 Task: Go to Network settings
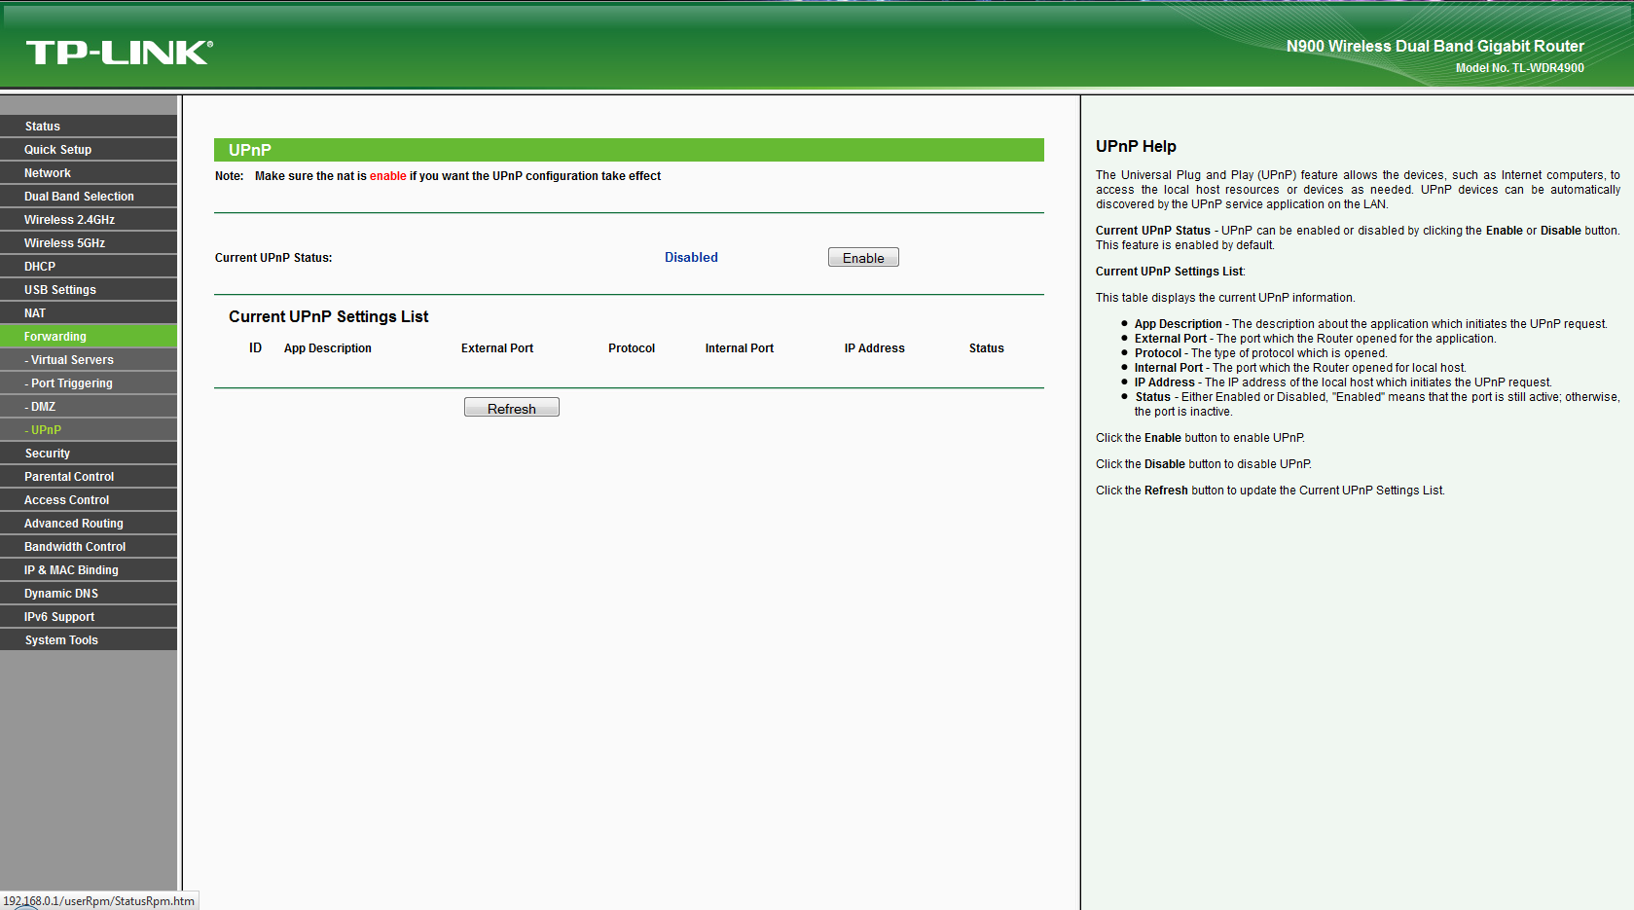89,173
